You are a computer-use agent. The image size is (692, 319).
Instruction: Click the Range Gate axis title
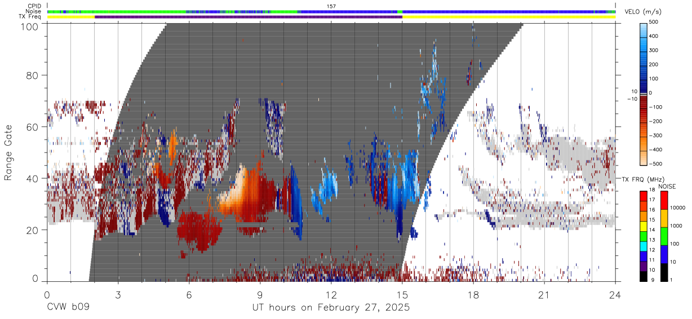8,152
